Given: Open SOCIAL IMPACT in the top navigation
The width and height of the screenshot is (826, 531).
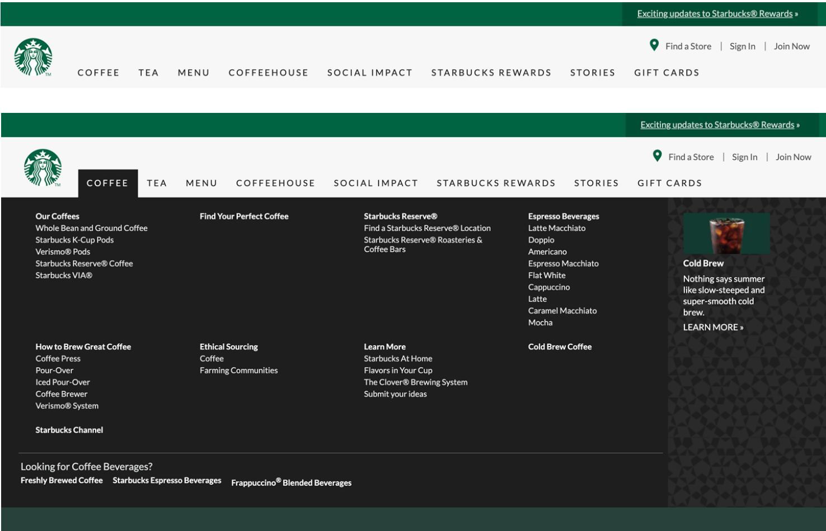Looking at the screenshot, I should point(370,73).
